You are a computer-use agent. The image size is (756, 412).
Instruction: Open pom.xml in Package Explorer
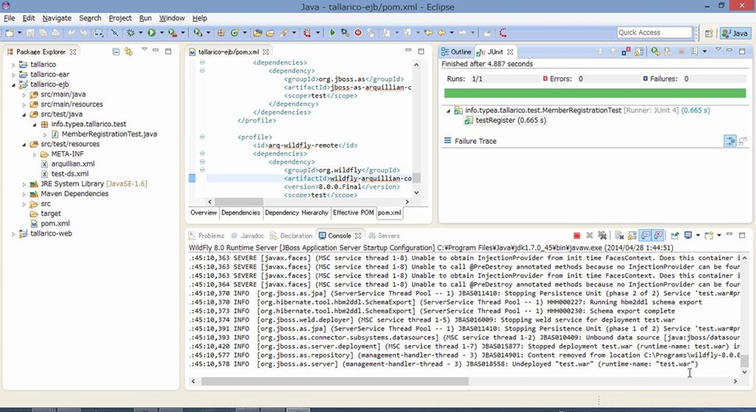click(x=55, y=223)
